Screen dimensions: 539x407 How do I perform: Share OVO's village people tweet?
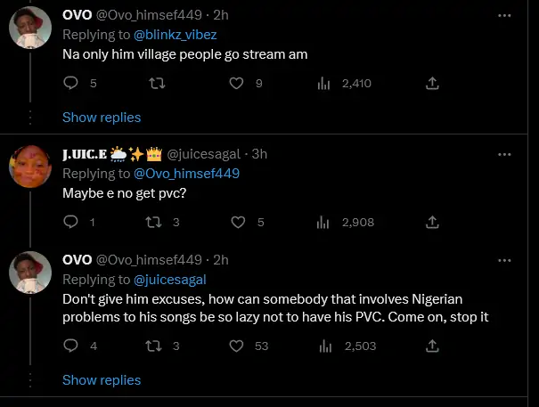point(432,83)
